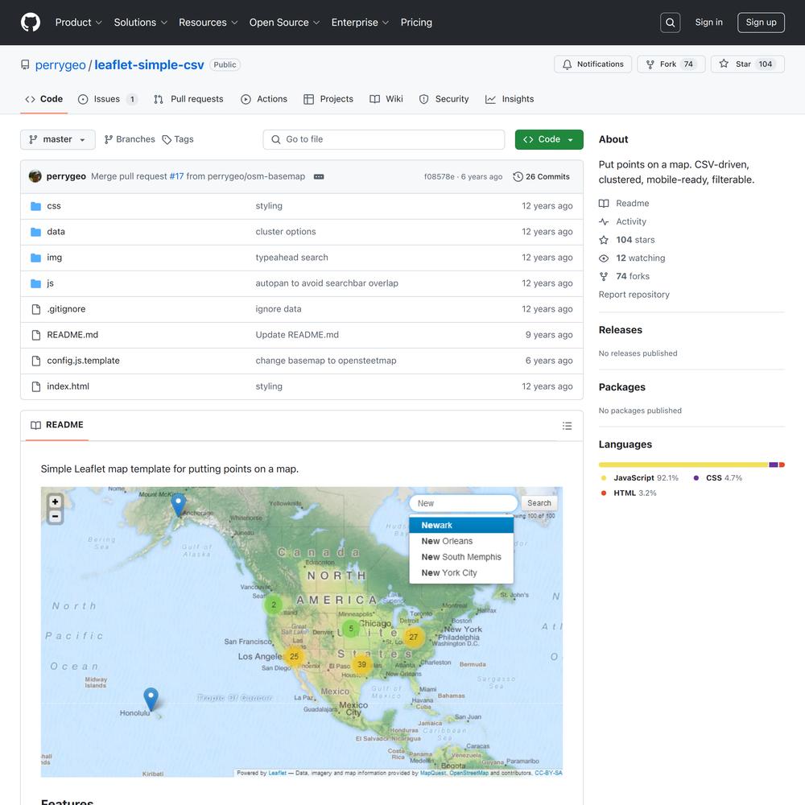Image resolution: width=805 pixels, height=805 pixels.
Task: Fork the repository
Action: [x=671, y=64]
